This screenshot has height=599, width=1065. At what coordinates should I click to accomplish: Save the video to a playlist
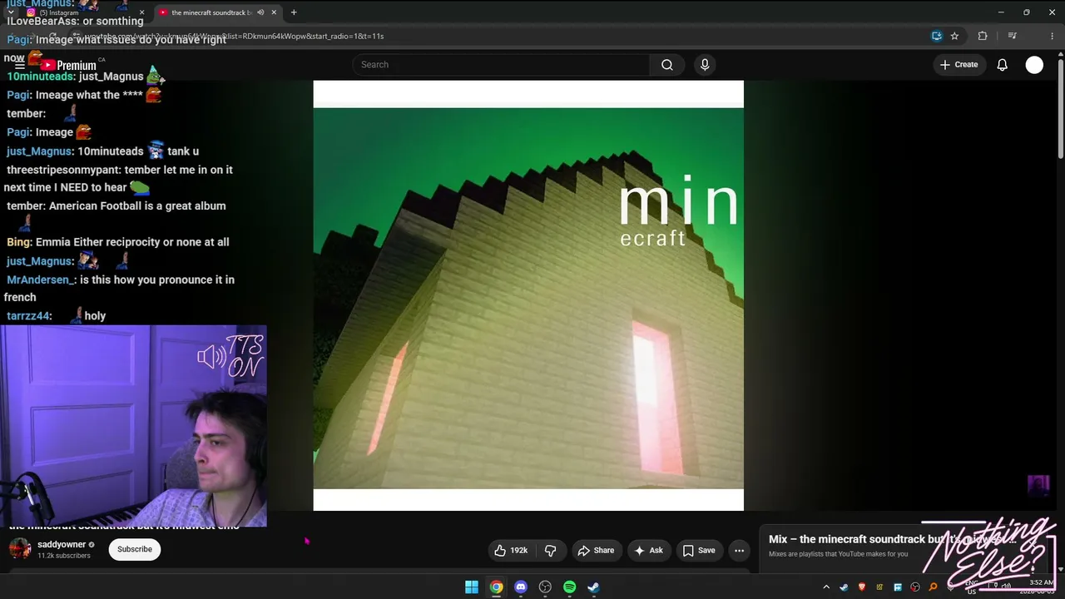699,550
